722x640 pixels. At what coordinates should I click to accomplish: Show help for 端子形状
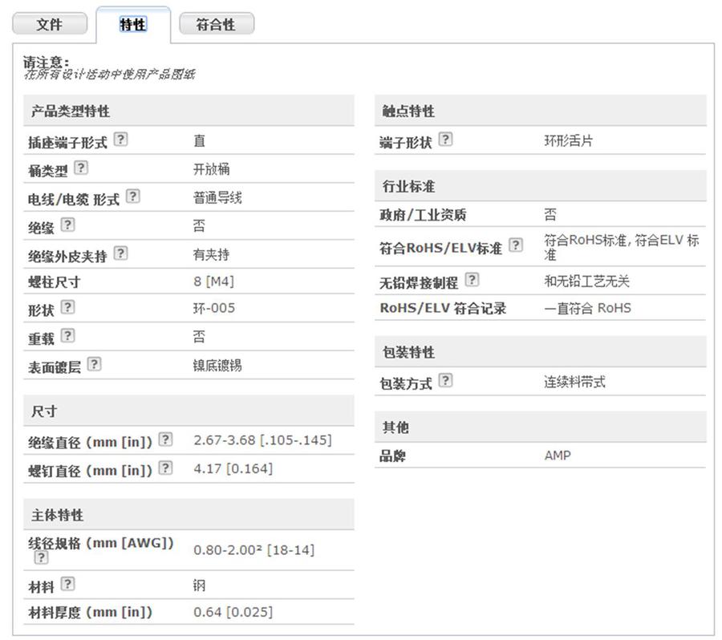(445, 140)
